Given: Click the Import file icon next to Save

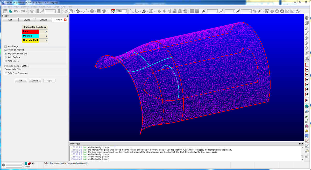Looking at the screenshot, I should tap(10, 11).
